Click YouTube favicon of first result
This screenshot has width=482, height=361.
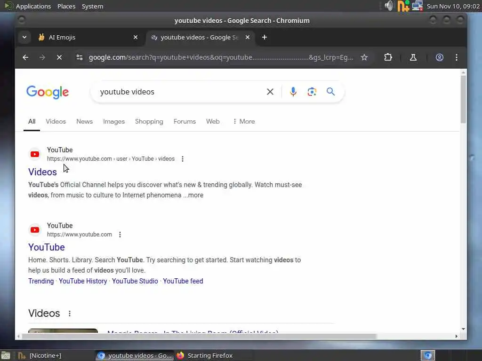35,154
